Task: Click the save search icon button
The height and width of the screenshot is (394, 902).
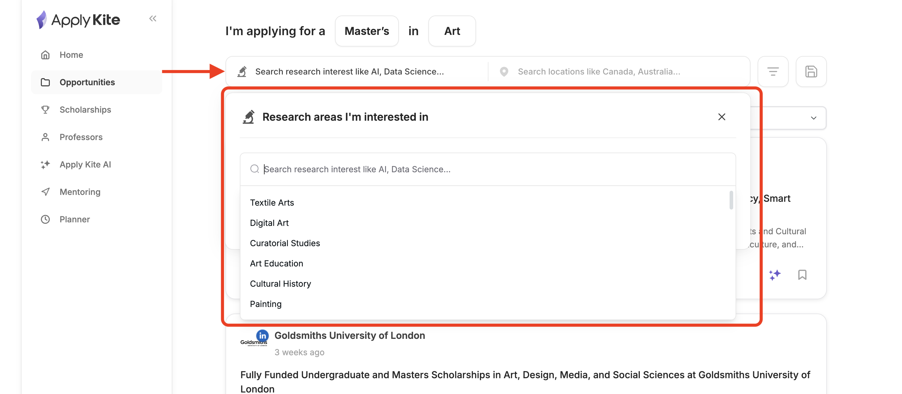Action: (x=811, y=72)
